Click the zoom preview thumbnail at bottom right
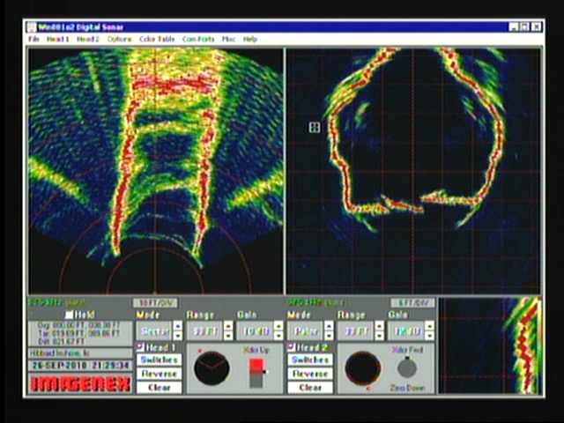564x423 pixels. (490, 345)
